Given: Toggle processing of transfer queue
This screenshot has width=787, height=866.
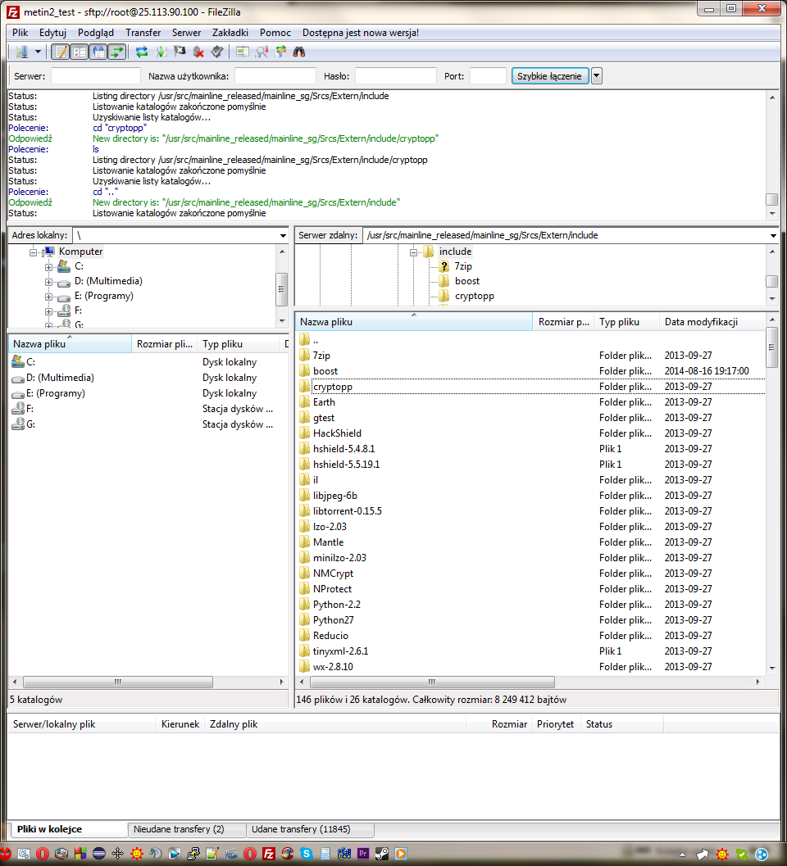Looking at the screenshot, I should (161, 52).
